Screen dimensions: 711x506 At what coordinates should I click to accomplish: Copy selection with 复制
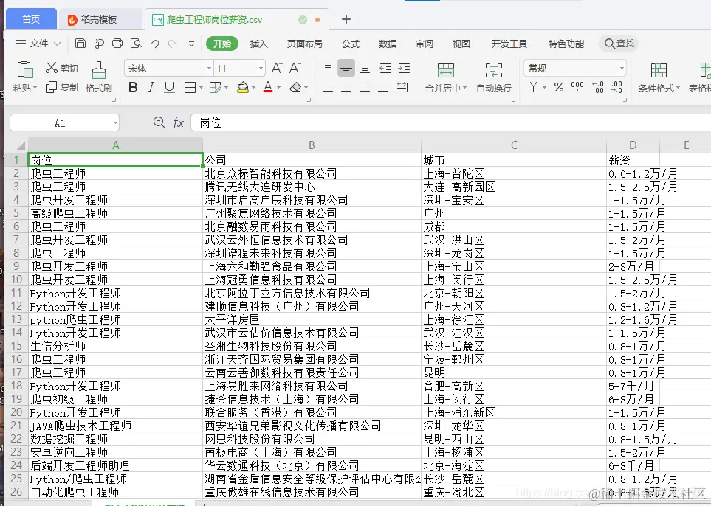(x=62, y=87)
